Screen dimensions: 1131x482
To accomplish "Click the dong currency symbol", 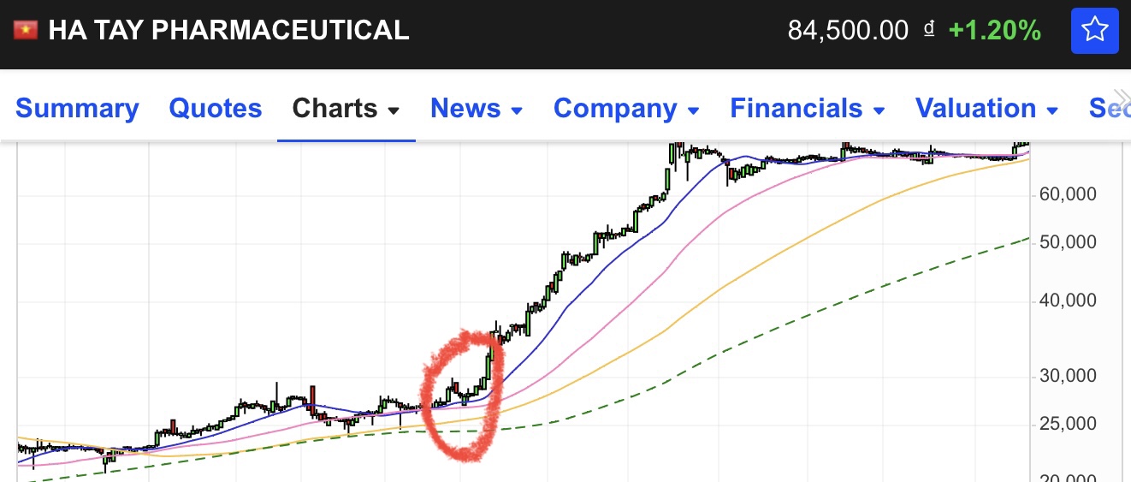I will click(929, 30).
